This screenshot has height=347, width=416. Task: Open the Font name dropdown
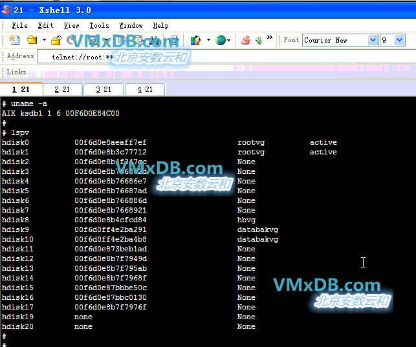coord(373,40)
